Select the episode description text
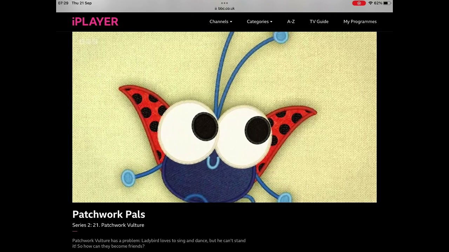 [159, 243]
